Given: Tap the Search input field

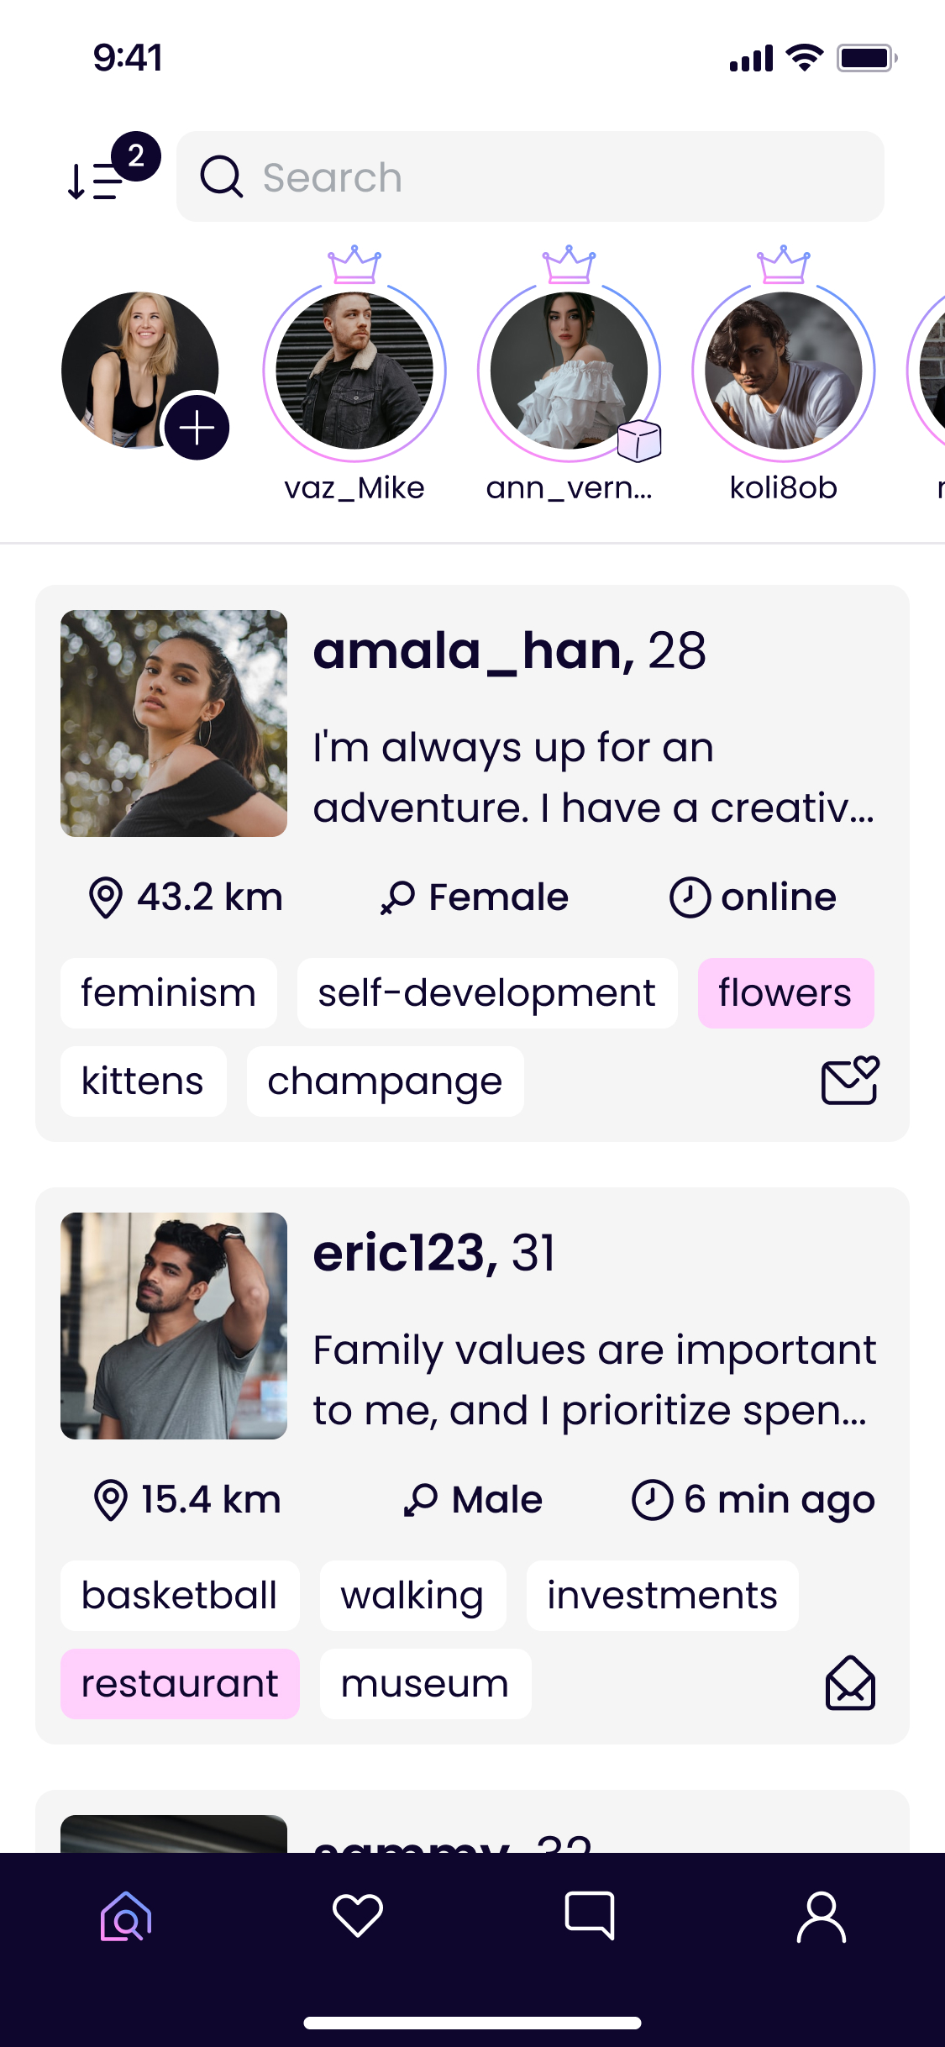Looking at the screenshot, I should tap(530, 176).
